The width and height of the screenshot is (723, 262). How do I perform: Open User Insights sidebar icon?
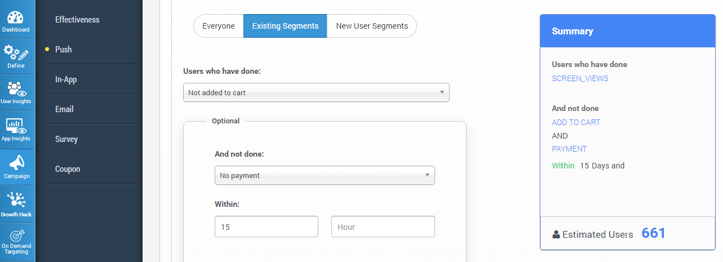[15, 90]
